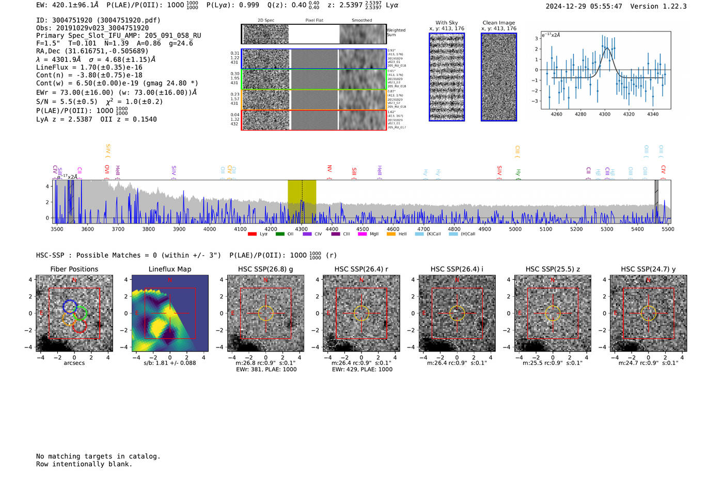723x492 pixels.
Task: Click the EW: 420.1±96.1Å header value
Action: [67, 5]
